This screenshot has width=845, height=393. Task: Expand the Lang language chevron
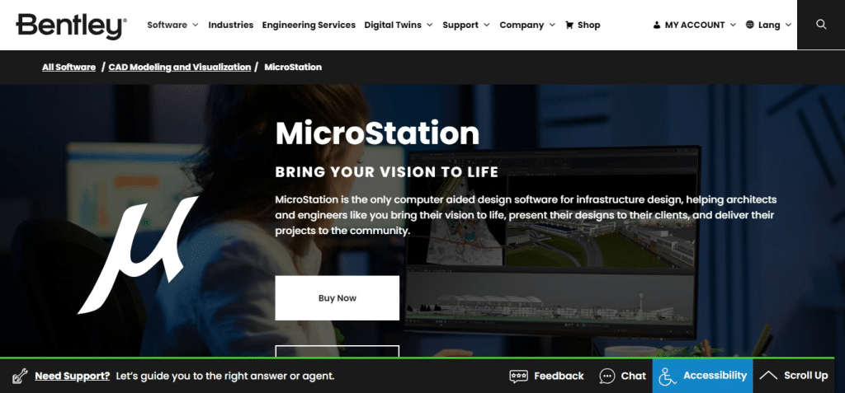[x=788, y=25]
